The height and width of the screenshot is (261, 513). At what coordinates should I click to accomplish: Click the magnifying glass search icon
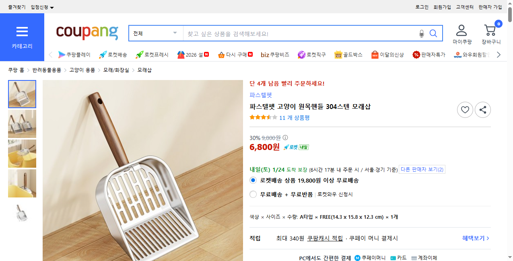(x=433, y=33)
